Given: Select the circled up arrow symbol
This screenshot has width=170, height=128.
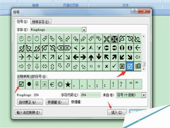Looking at the screenshot, I should (122, 48).
